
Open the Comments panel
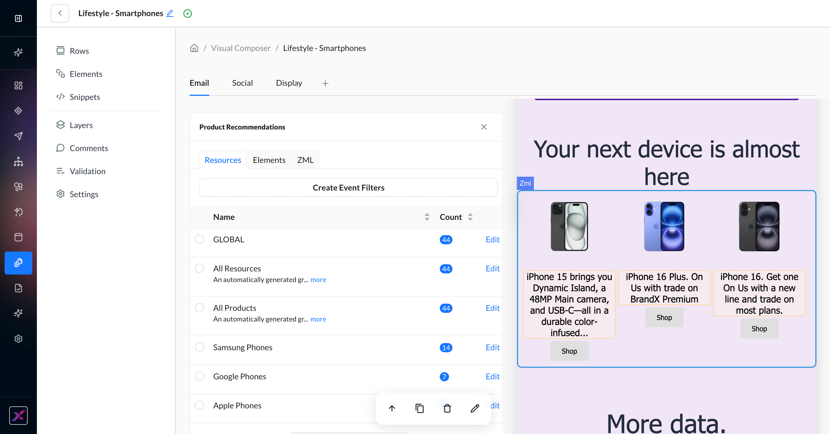point(82,148)
